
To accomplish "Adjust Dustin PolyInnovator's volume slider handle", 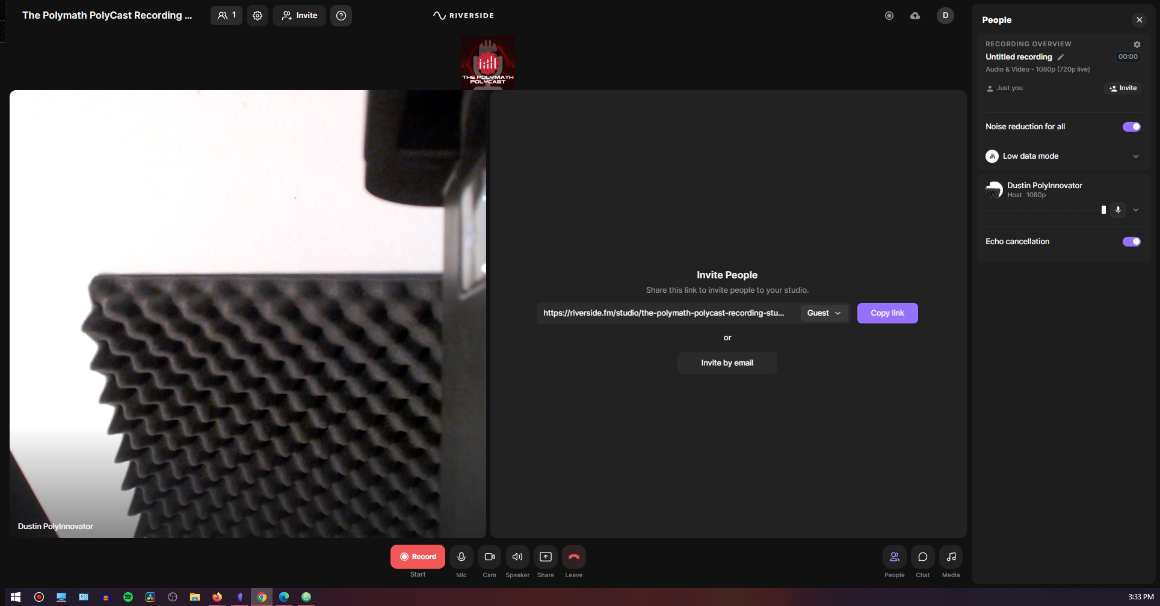I will coord(1103,210).
